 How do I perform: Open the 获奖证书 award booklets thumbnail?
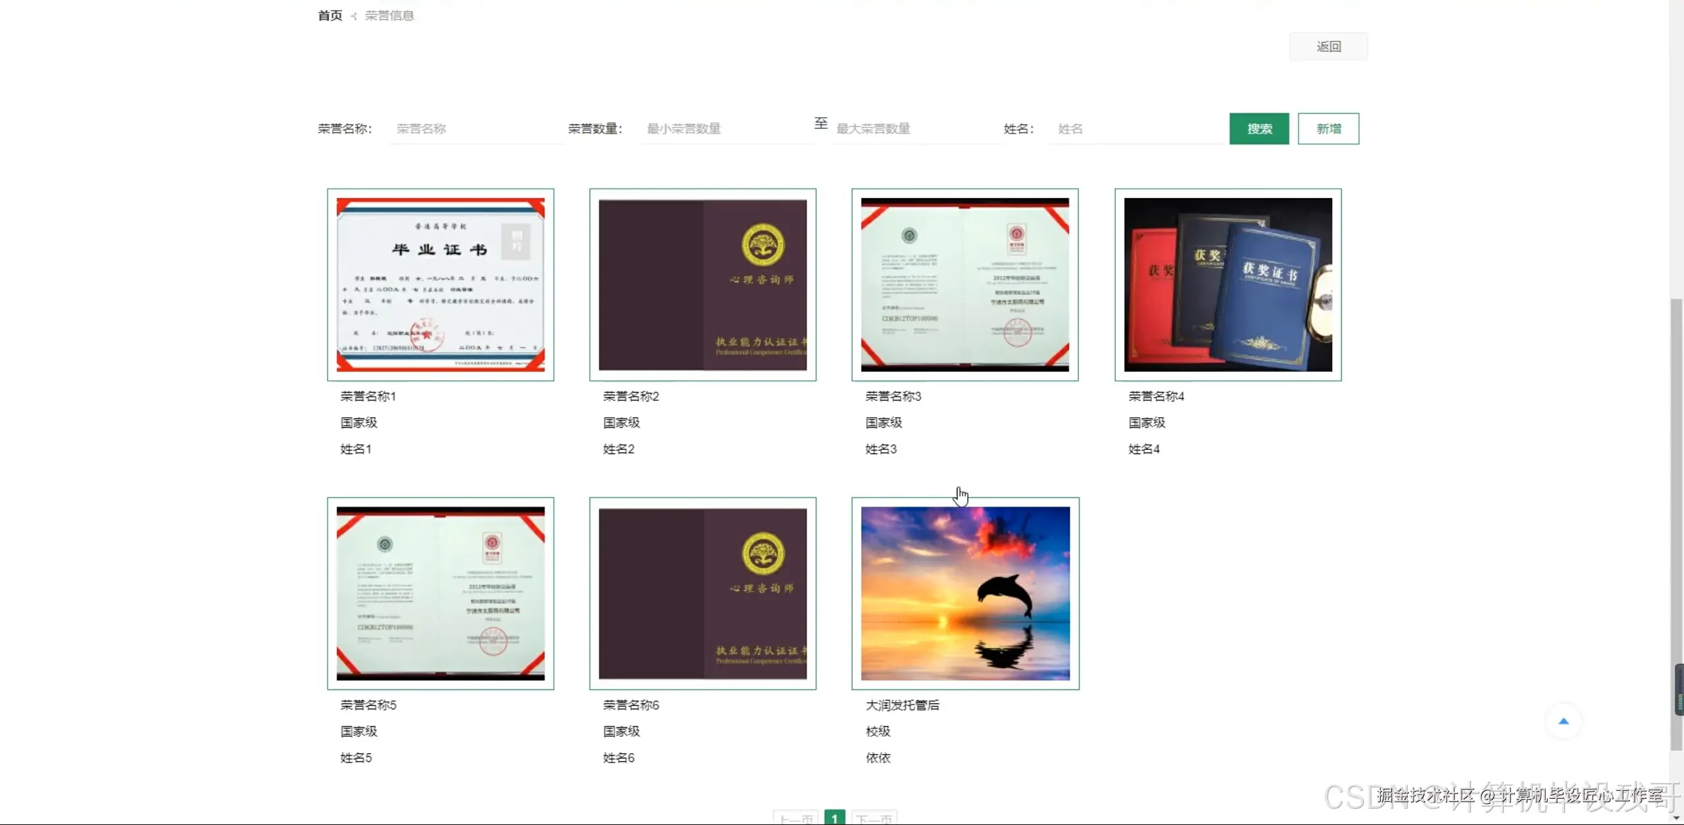1227,285
